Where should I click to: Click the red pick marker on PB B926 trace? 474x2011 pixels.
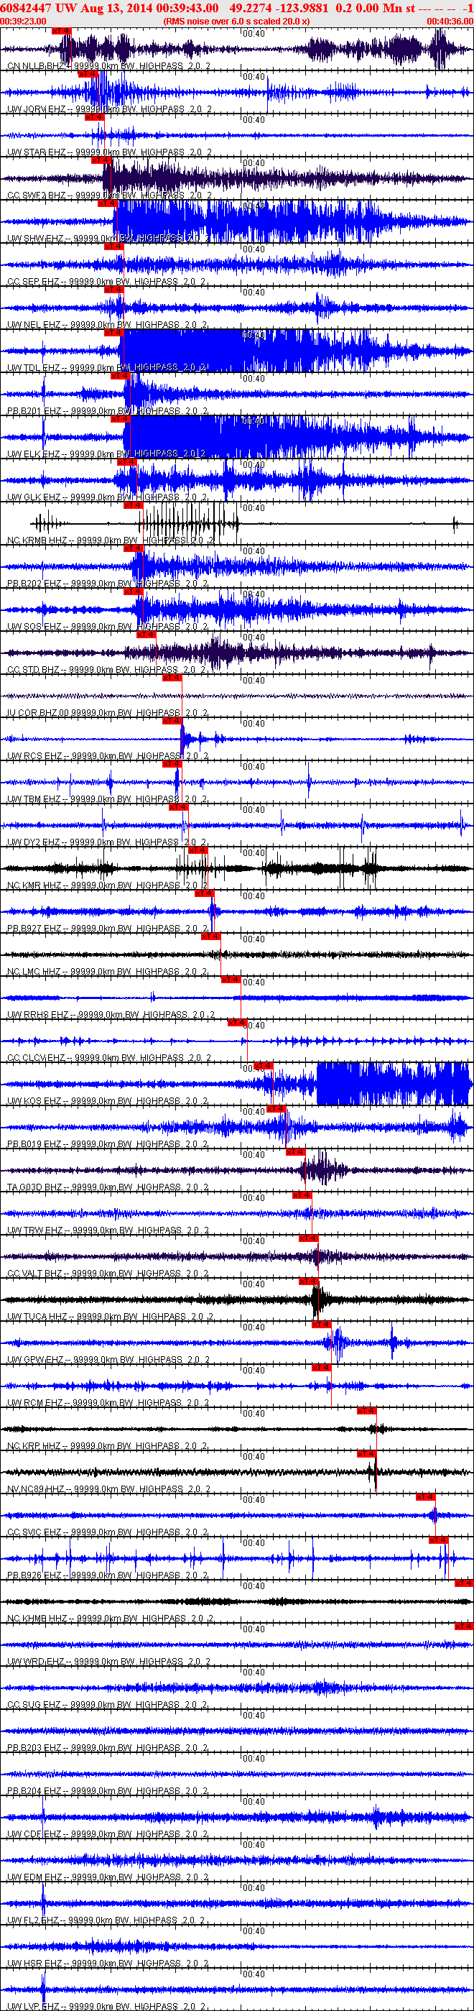438,1540
